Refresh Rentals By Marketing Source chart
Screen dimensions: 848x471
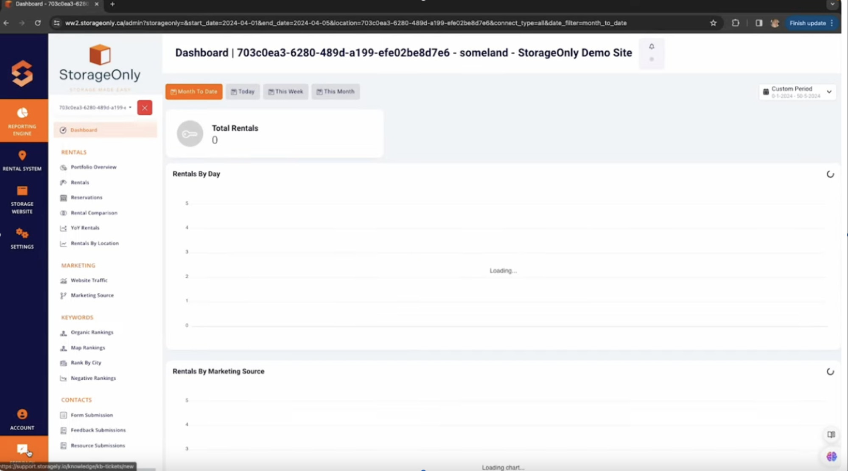[x=830, y=372]
